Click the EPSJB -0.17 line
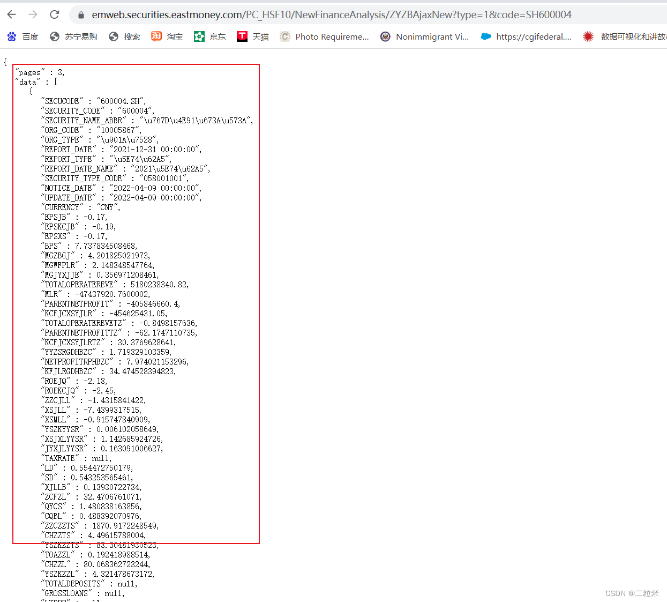This screenshot has width=667, height=602. pyautogui.click(x=74, y=217)
